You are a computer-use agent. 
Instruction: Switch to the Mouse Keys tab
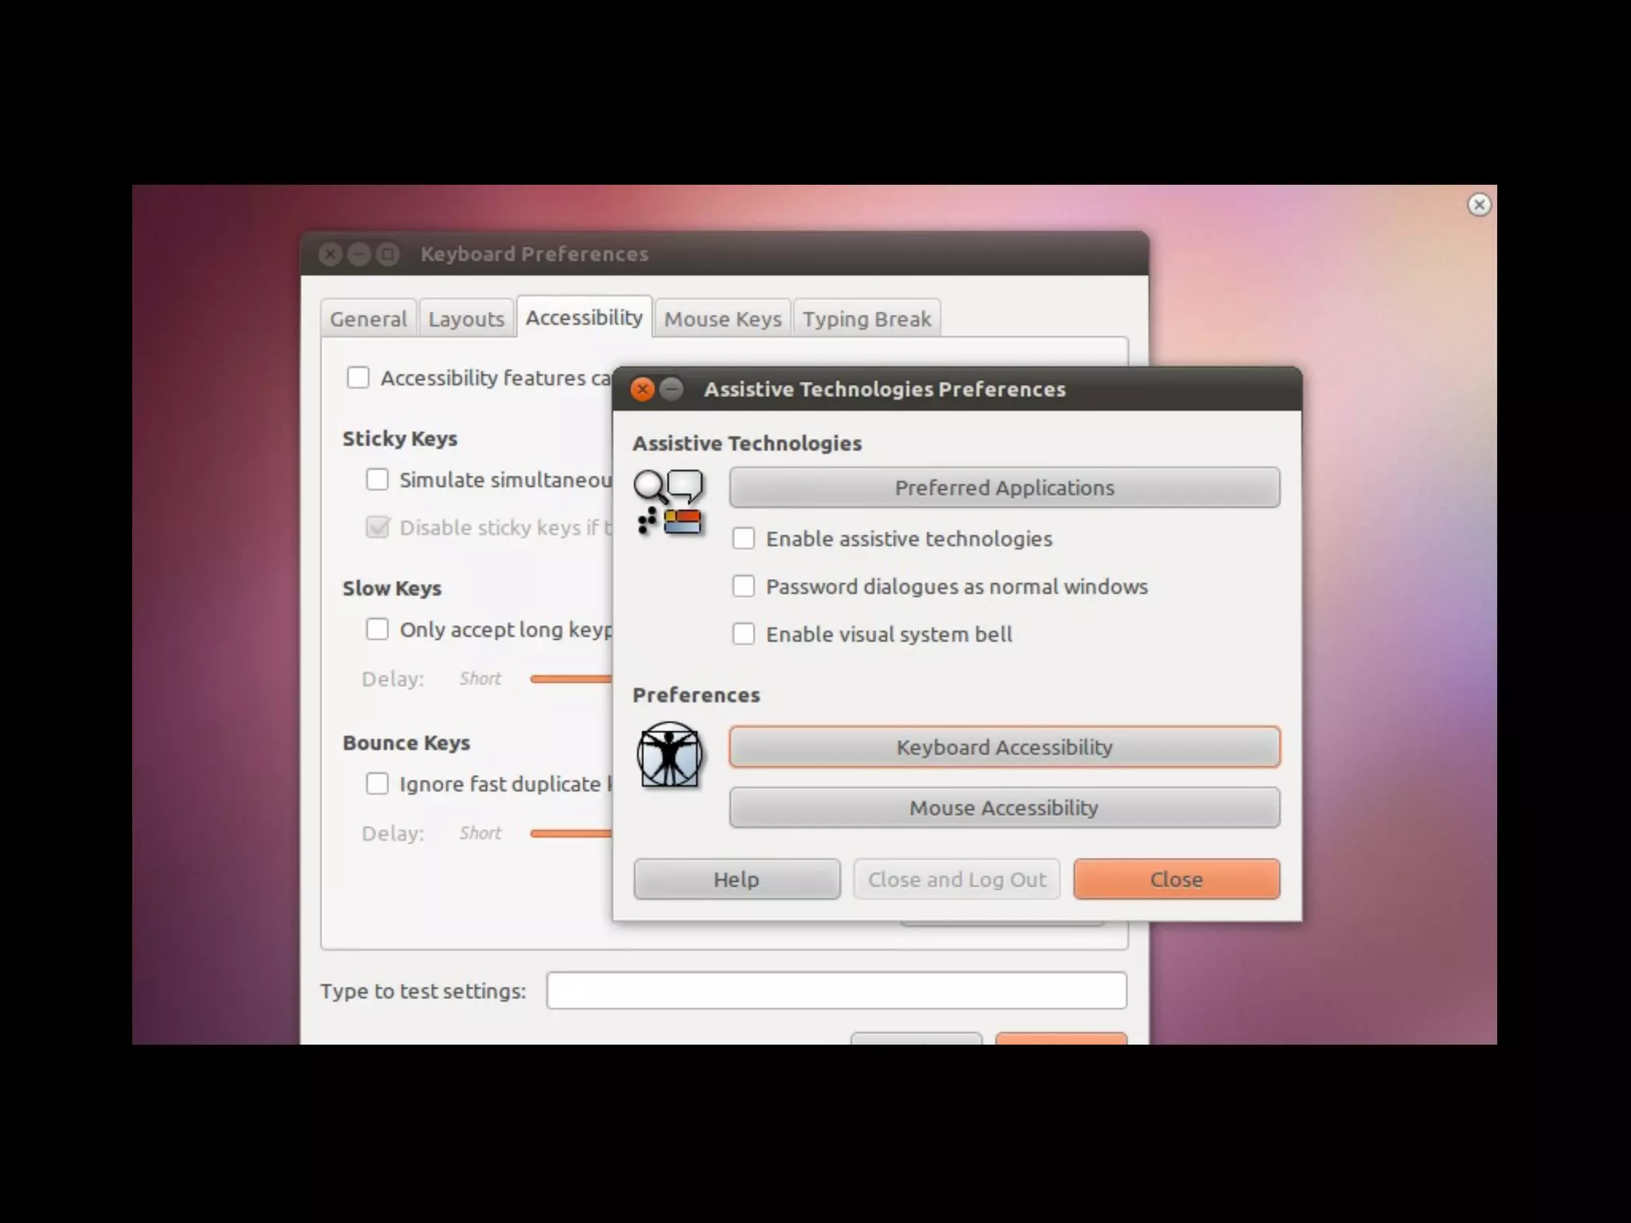(x=722, y=319)
